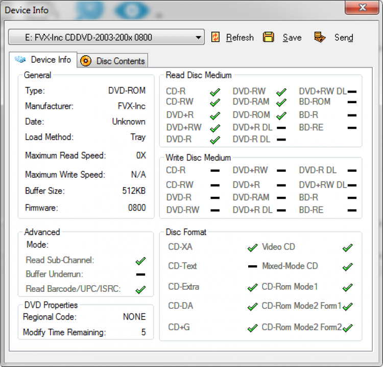Image resolution: width=383 pixels, height=367 pixels.
Task: Click the Write Disc Medium group title
Action: click(x=198, y=158)
